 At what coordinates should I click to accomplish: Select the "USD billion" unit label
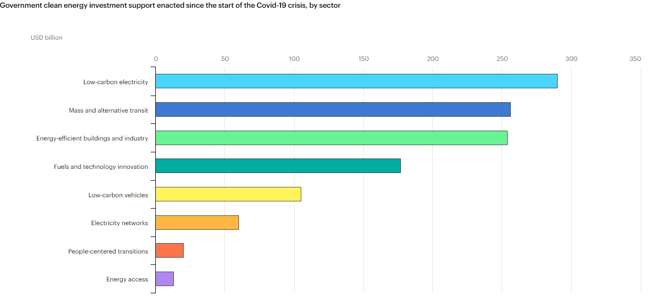46,38
